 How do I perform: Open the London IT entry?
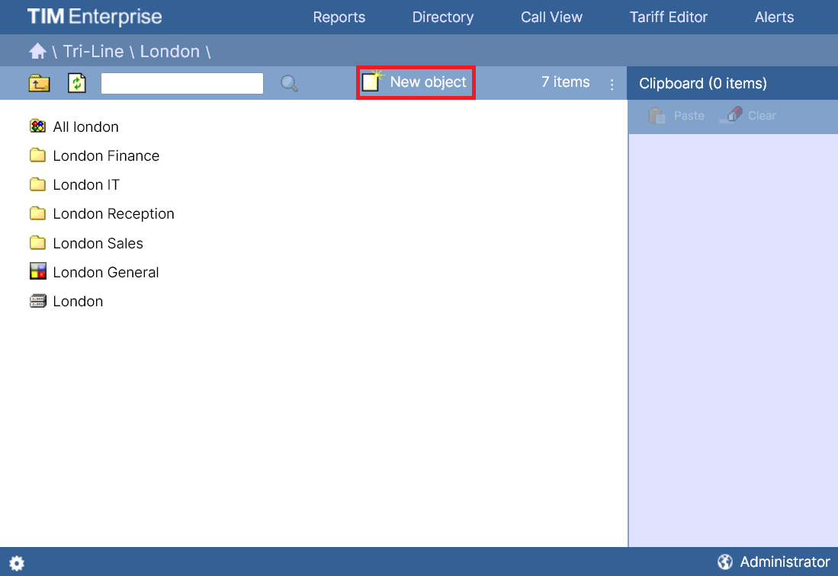click(86, 184)
